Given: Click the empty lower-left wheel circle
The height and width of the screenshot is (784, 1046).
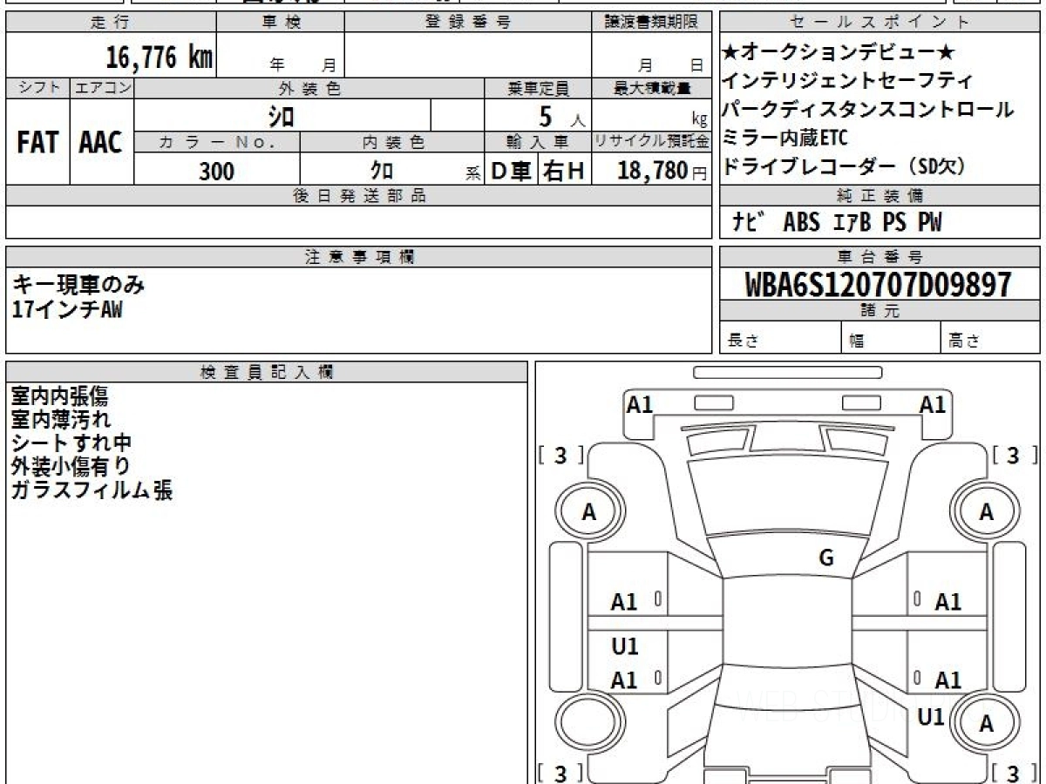Looking at the screenshot, I should pyautogui.click(x=589, y=724).
